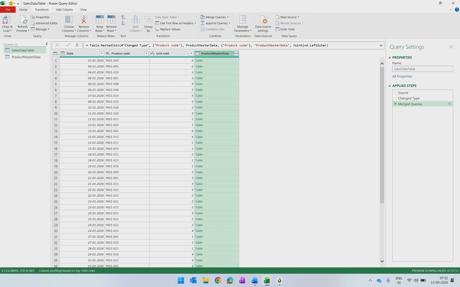Select the Changed Type applied step
The height and width of the screenshot is (287, 460).
423,98
